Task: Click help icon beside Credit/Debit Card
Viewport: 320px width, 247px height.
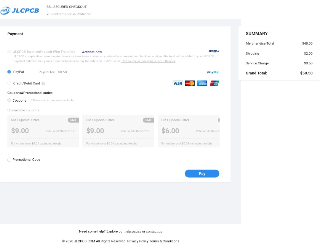Action: click(x=43, y=83)
